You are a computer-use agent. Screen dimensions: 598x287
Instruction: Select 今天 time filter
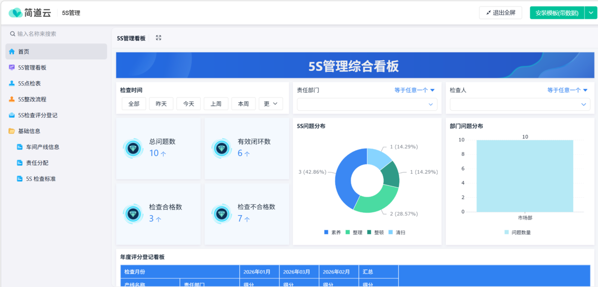click(x=188, y=104)
